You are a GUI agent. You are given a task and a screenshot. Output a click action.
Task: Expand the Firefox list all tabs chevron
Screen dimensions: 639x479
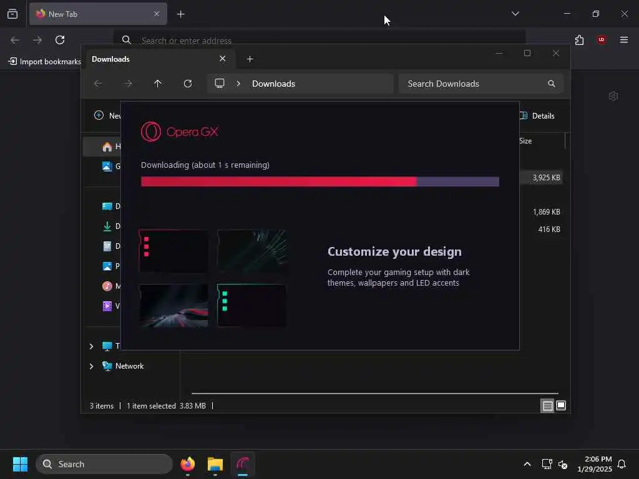515,14
